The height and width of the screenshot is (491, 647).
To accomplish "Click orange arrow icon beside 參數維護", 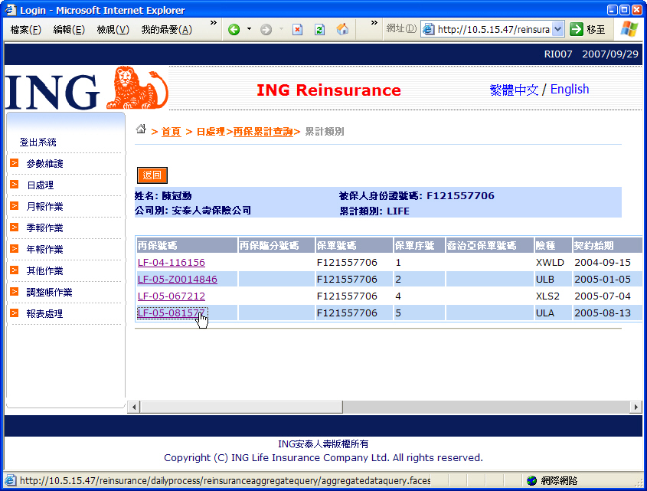I will tap(15, 162).
